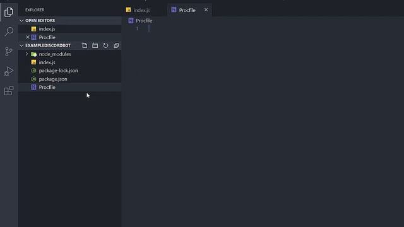Collapse all folders in explorer
The width and height of the screenshot is (404, 227).
coord(116,45)
